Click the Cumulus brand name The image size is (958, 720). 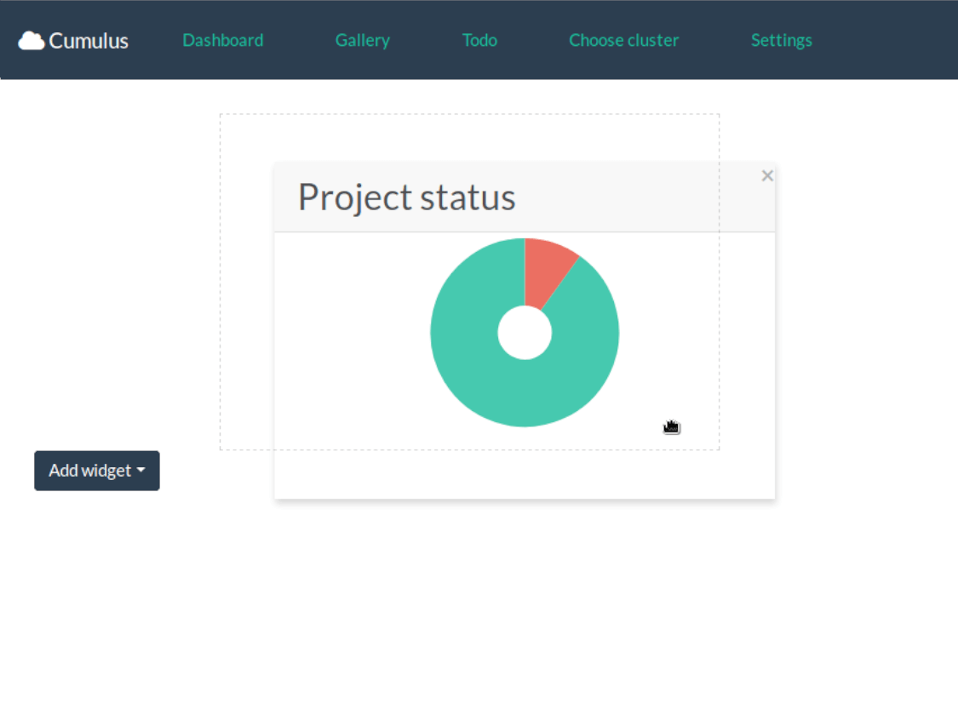pos(89,41)
